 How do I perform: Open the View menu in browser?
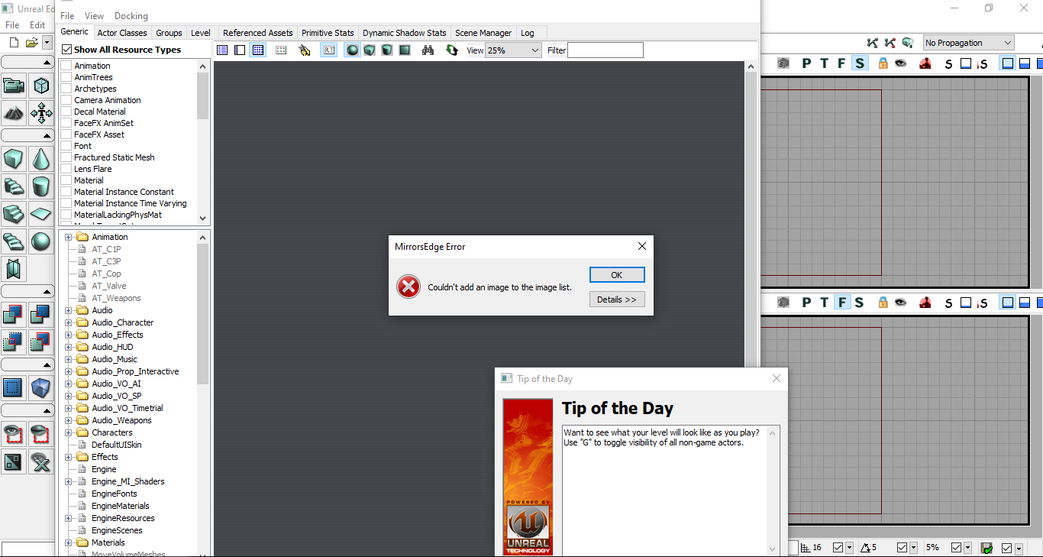pos(95,16)
